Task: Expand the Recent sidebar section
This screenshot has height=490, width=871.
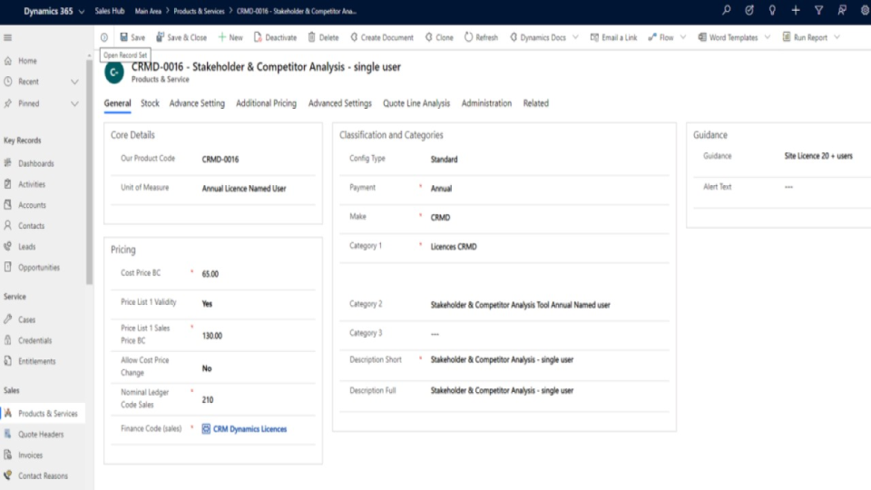Action: pos(74,82)
